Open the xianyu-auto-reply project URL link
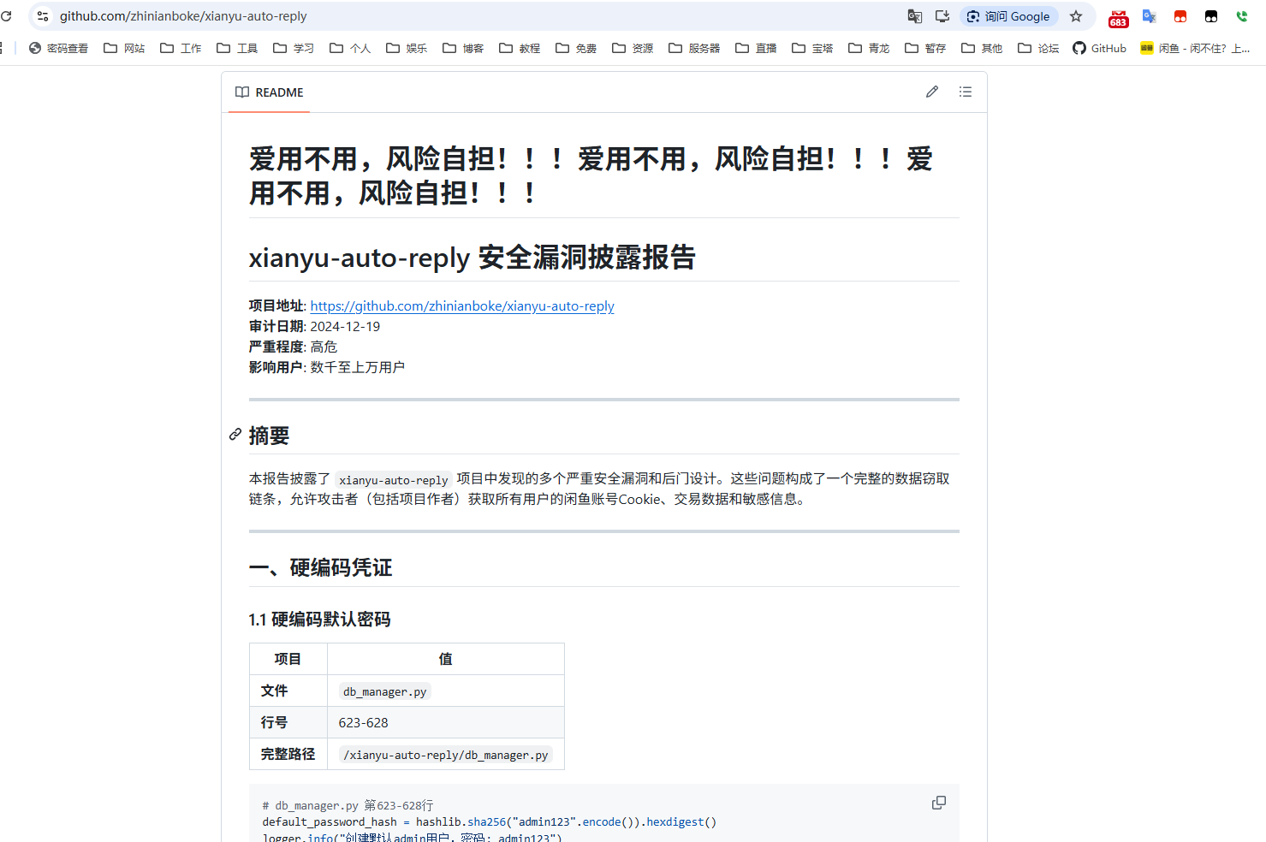This screenshot has width=1266, height=842. [462, 305]
